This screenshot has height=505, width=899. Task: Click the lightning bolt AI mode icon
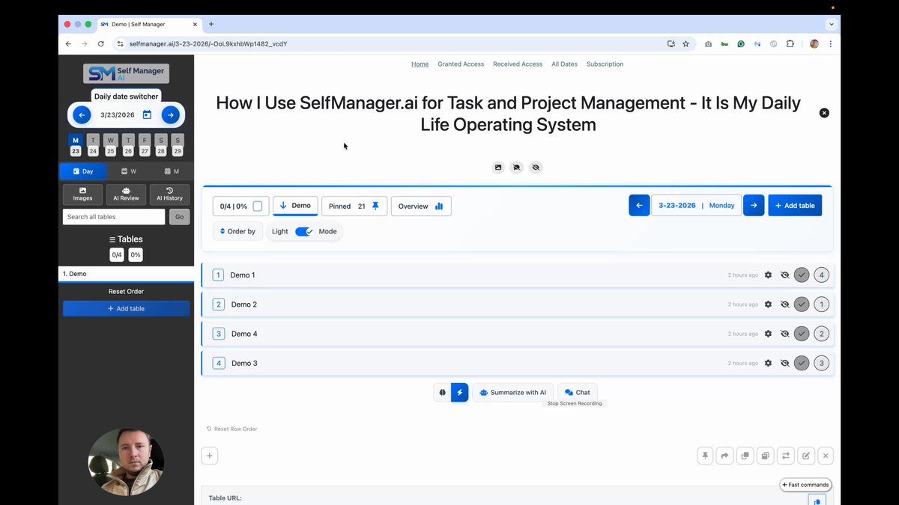point(460,392)
